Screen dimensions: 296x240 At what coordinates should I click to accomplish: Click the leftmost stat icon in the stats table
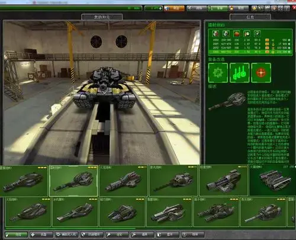pyautogui.click(x=215, y=34)
